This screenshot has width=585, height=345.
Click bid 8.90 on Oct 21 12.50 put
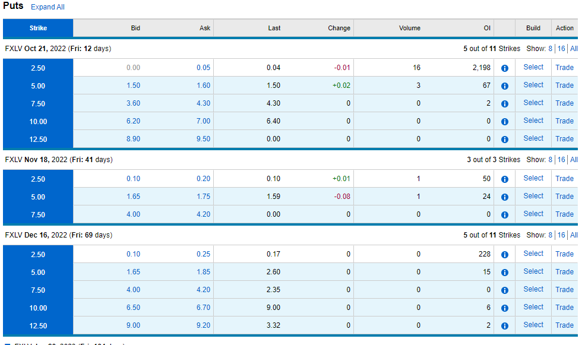133,139
